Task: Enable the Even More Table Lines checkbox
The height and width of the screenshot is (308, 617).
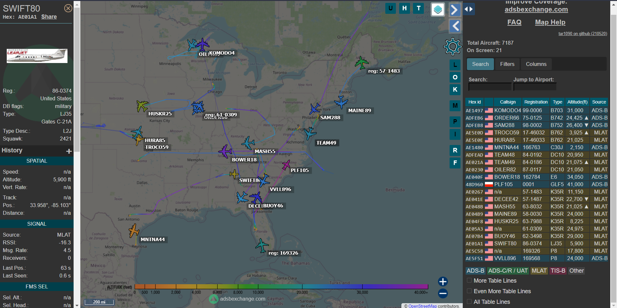Action: point(469,291)
